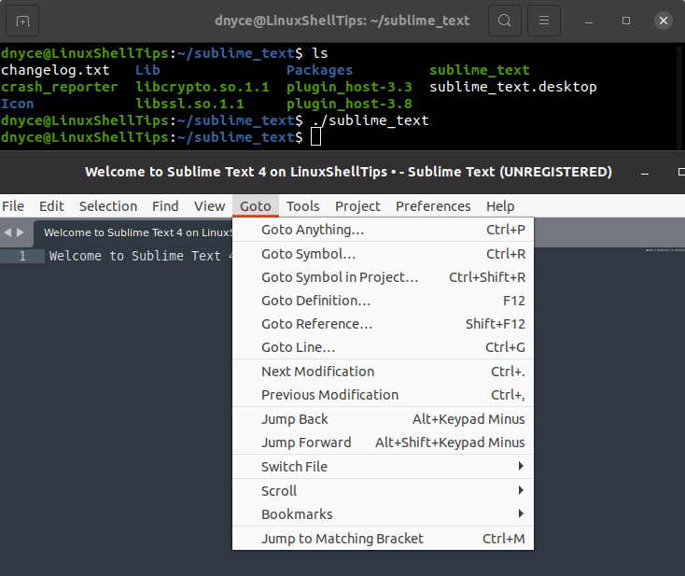Click sublime_text.desktop in terminal output
Screen dimensions: 685x576
point(513,87)
